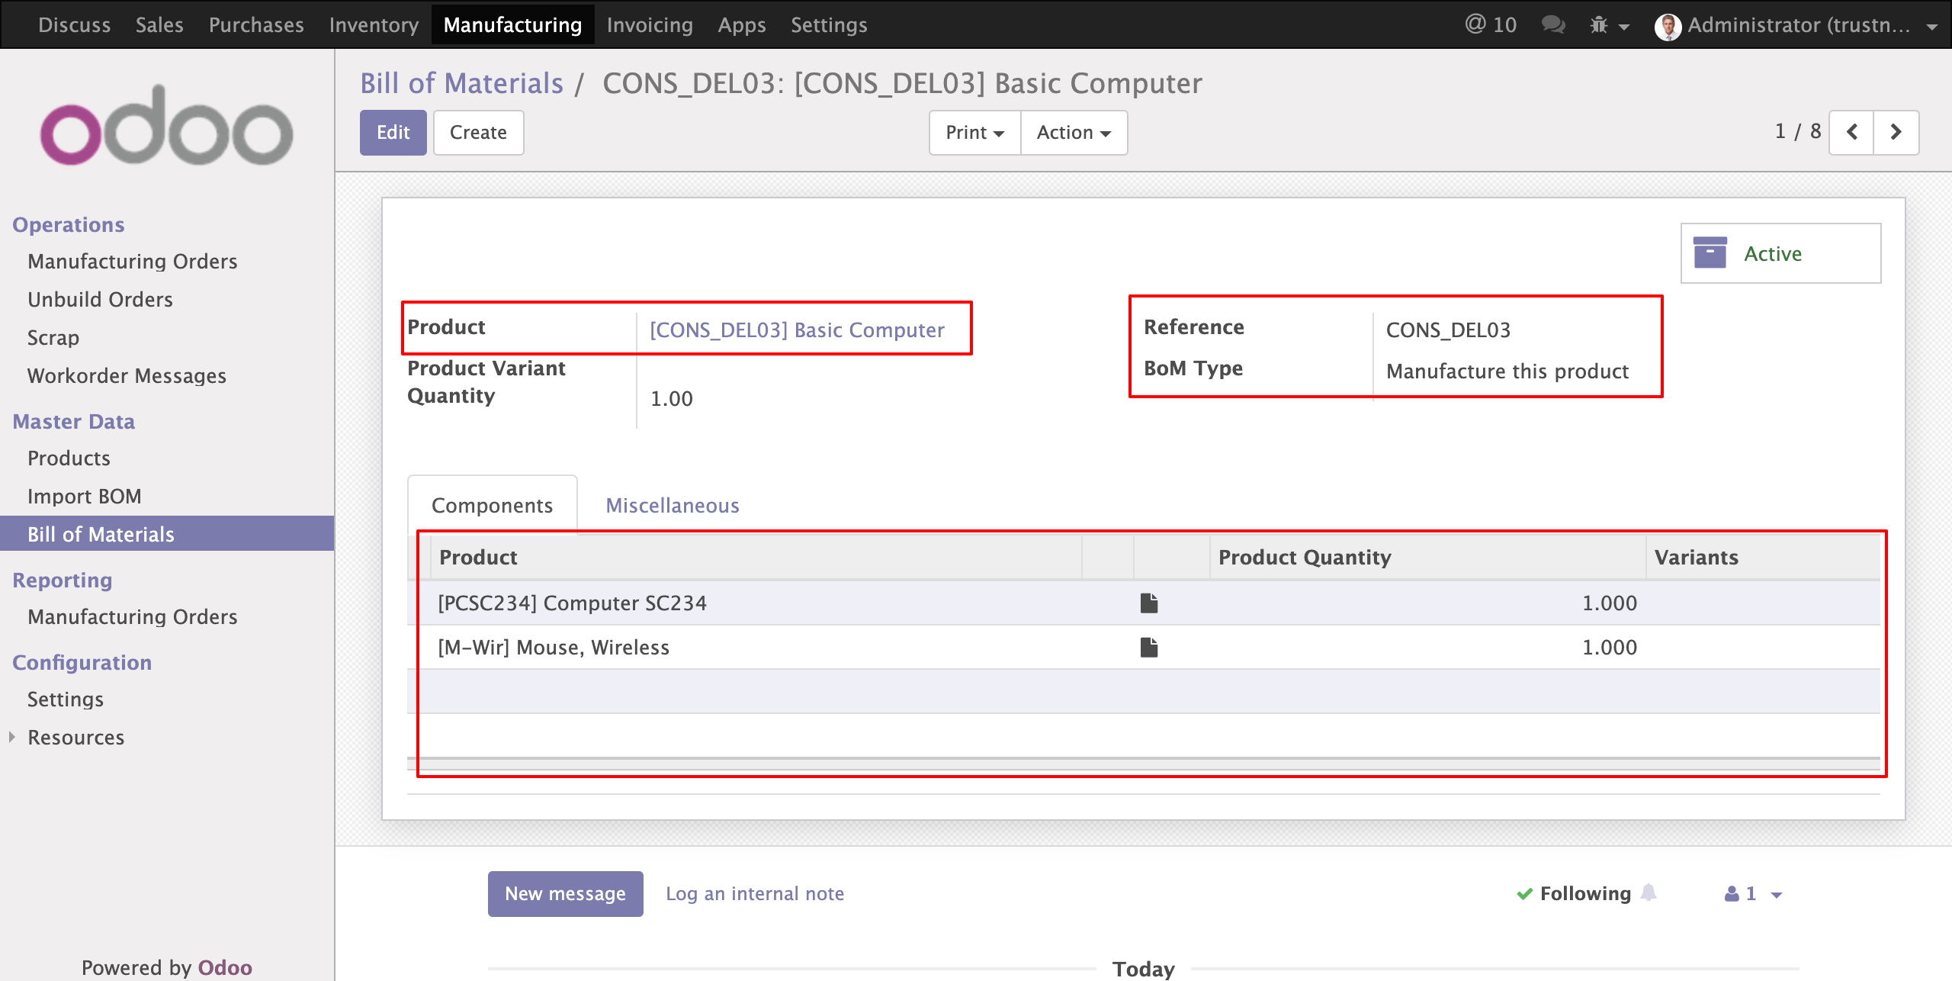Open the Action dropdown
Screen dimensions: 1952x981
[x=1073, y=132]
